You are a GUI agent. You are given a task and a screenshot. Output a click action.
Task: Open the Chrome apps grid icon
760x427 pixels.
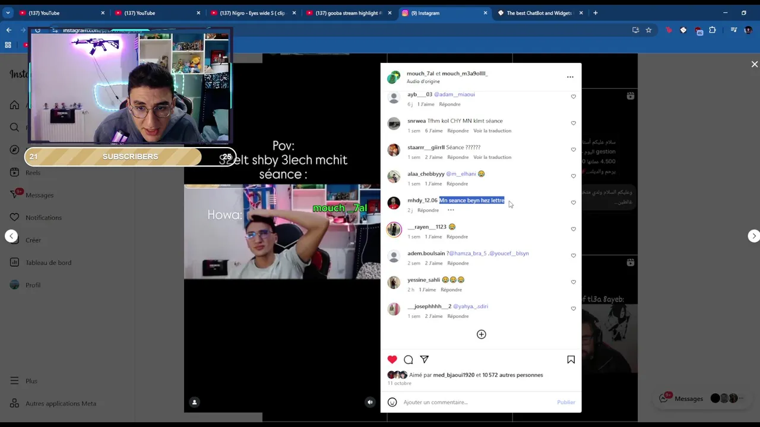pyautogui.click(x=8, y=44)
